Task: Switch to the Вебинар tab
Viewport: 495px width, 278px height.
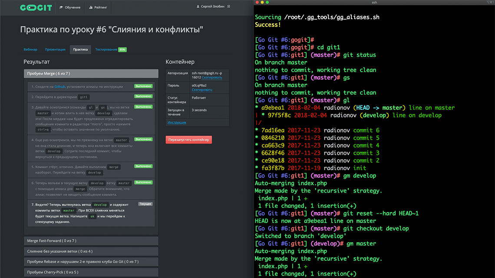Action: (x=30, y=49)
